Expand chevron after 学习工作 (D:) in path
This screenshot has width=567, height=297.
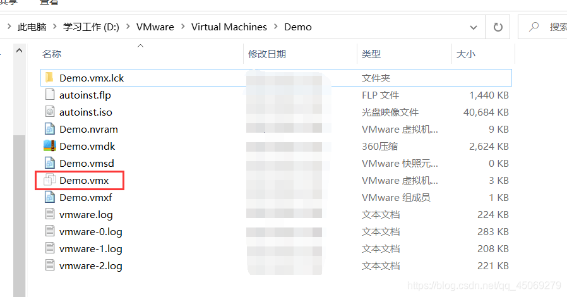[128, 27]
